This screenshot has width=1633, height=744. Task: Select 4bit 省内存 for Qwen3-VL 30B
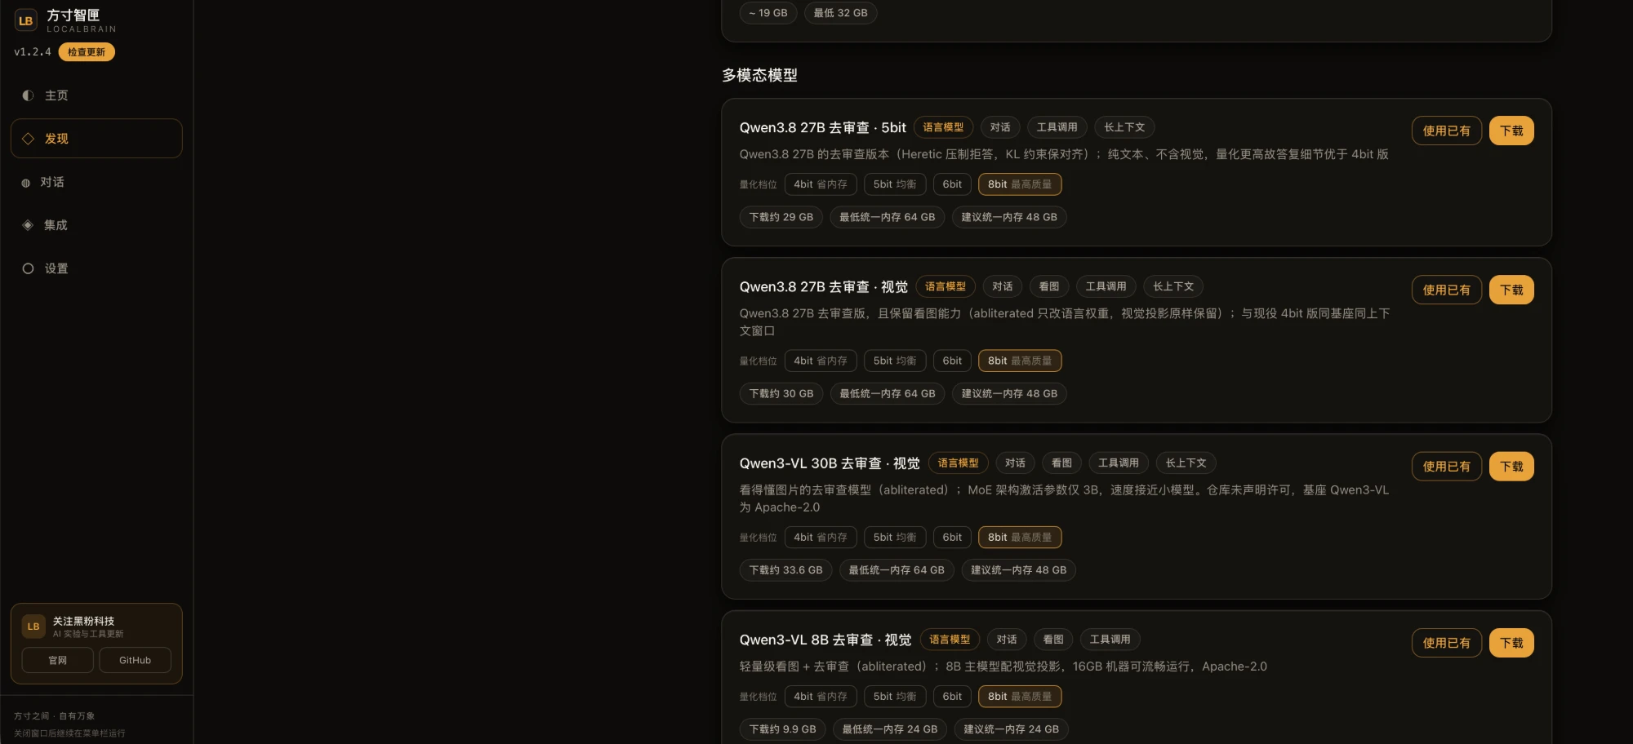point(821,538)
